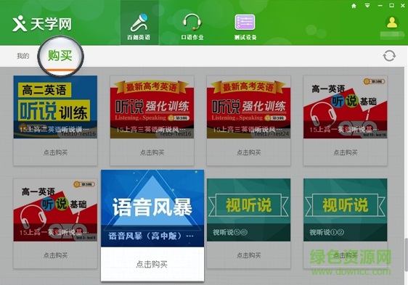Minimize the 天学网 window
Viewport: 408px width, 285px height.
point(380,6)
